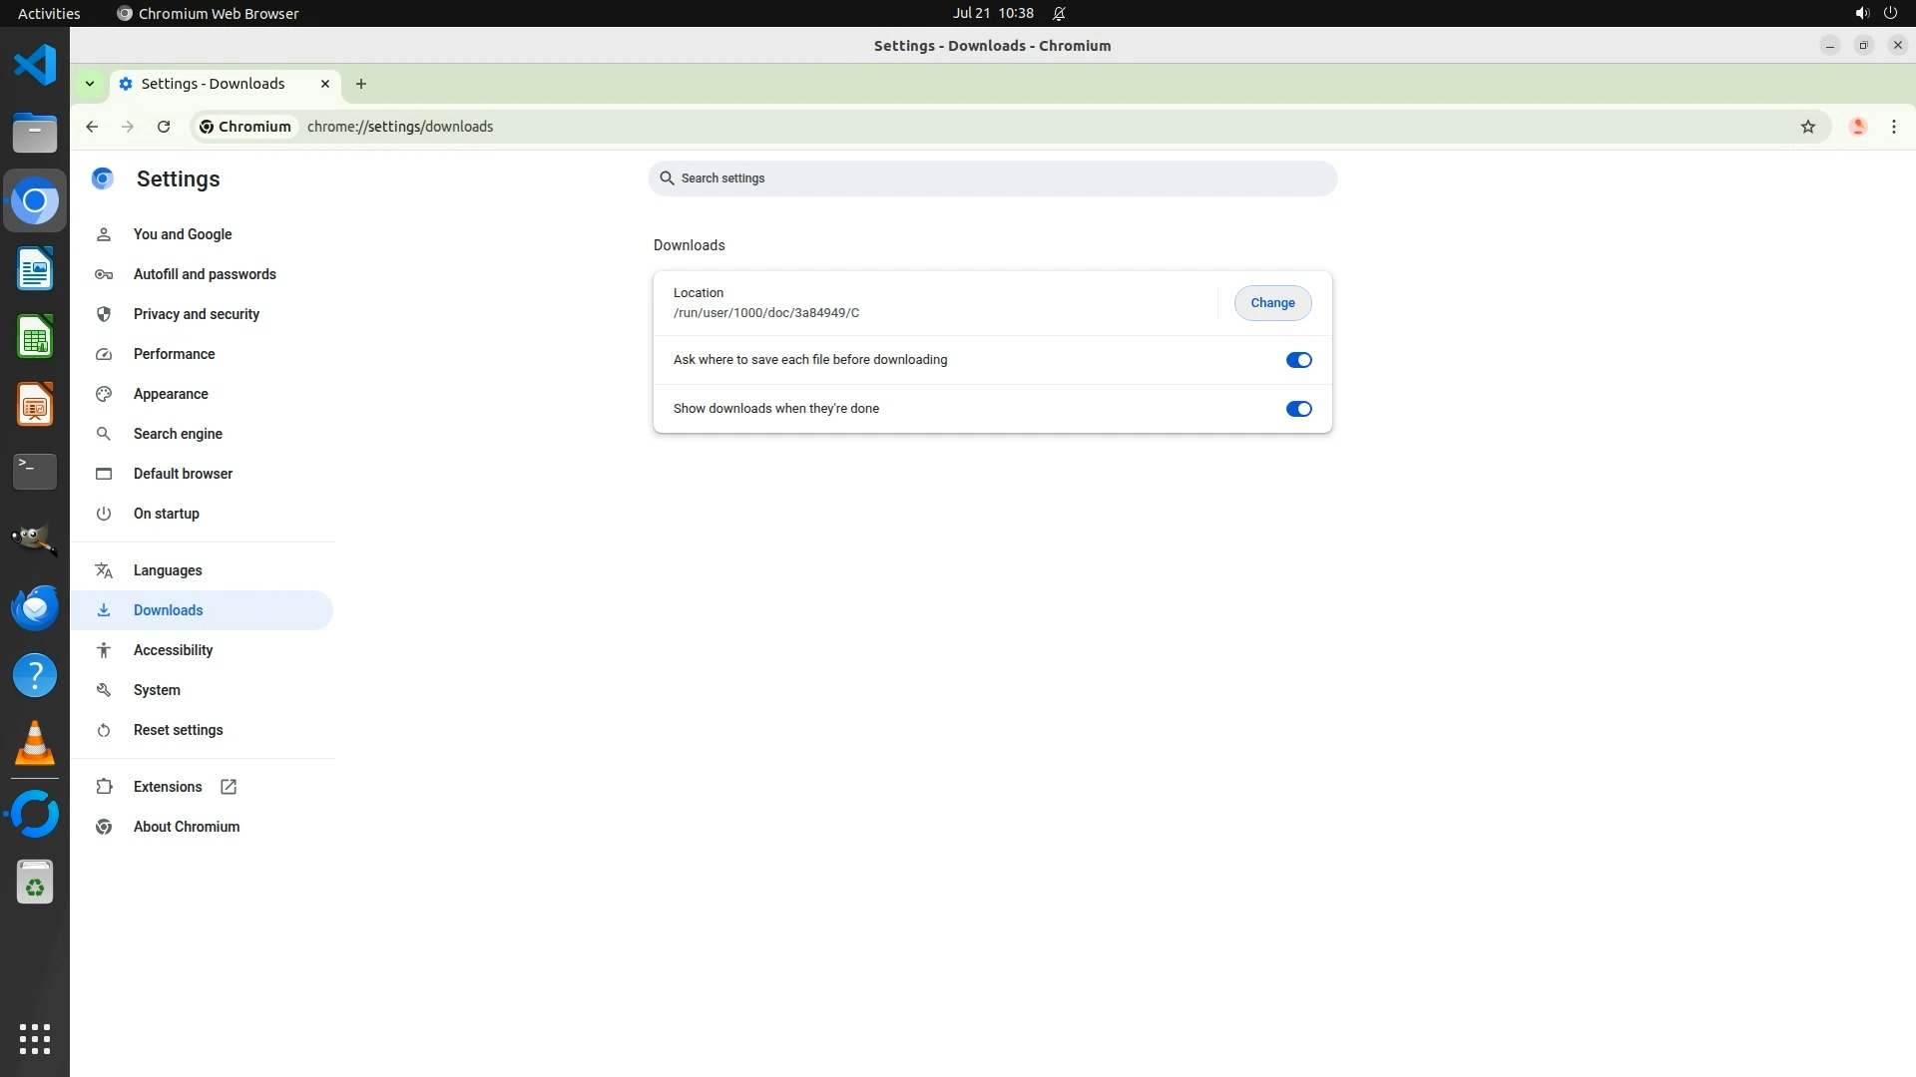
Task: Open Privacy and security settings
Action: [196, 314]
